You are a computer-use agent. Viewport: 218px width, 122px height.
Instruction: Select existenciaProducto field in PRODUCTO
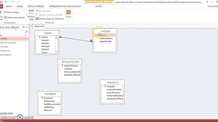pyautogui.click(x=115, y=96)
